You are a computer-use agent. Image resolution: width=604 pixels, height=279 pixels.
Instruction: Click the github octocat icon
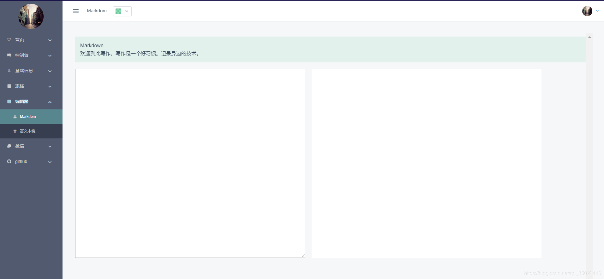coord(9,161)
